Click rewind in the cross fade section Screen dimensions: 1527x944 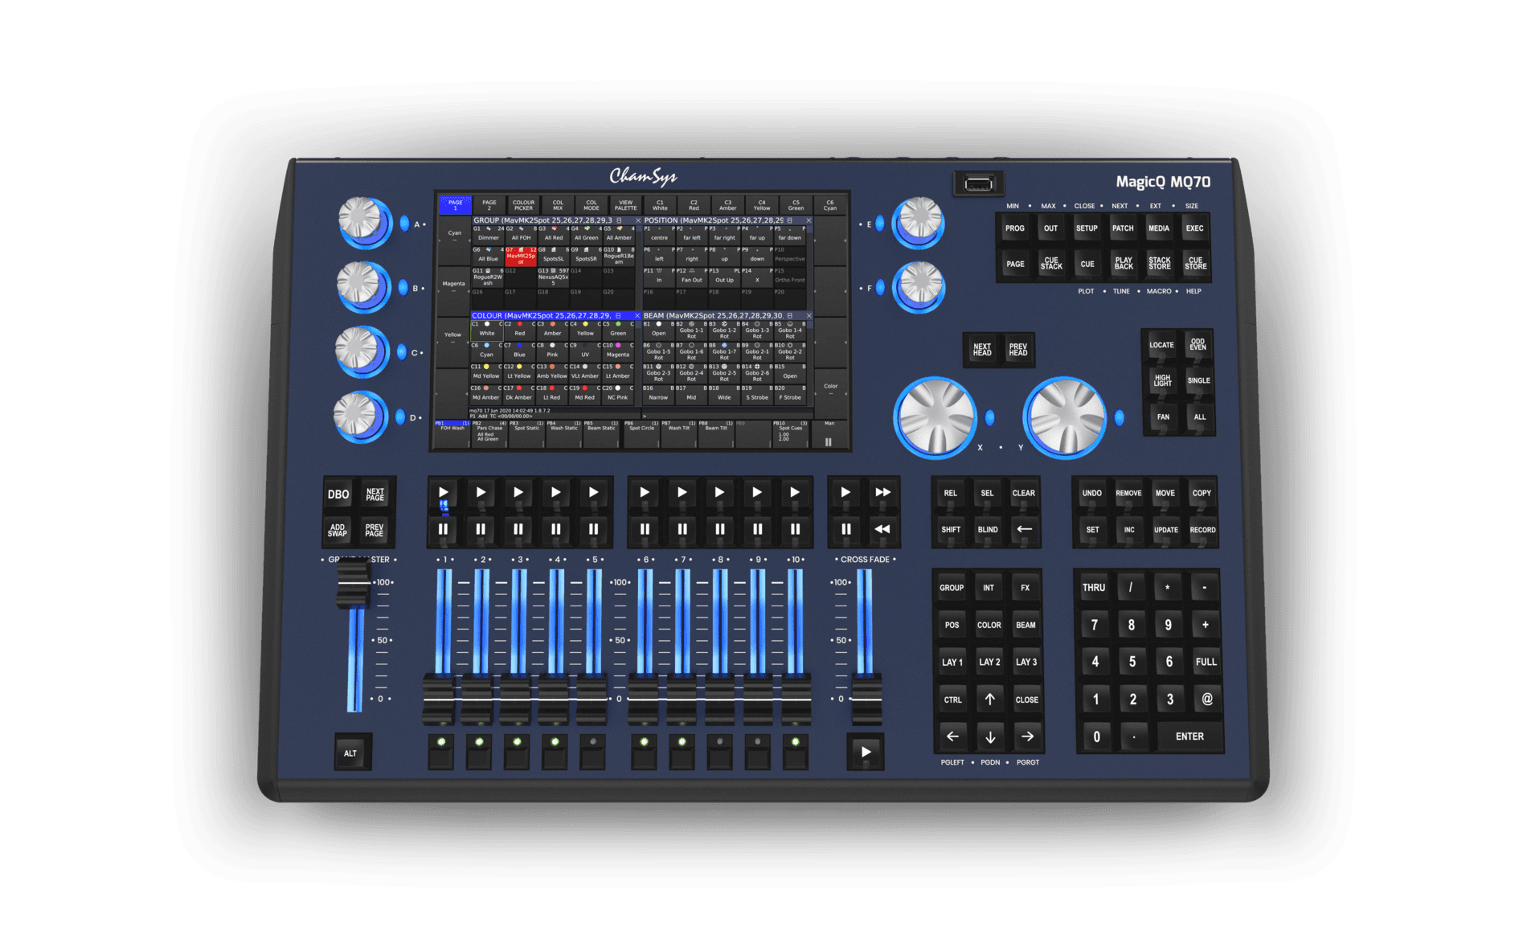click(x=882, y=529)
